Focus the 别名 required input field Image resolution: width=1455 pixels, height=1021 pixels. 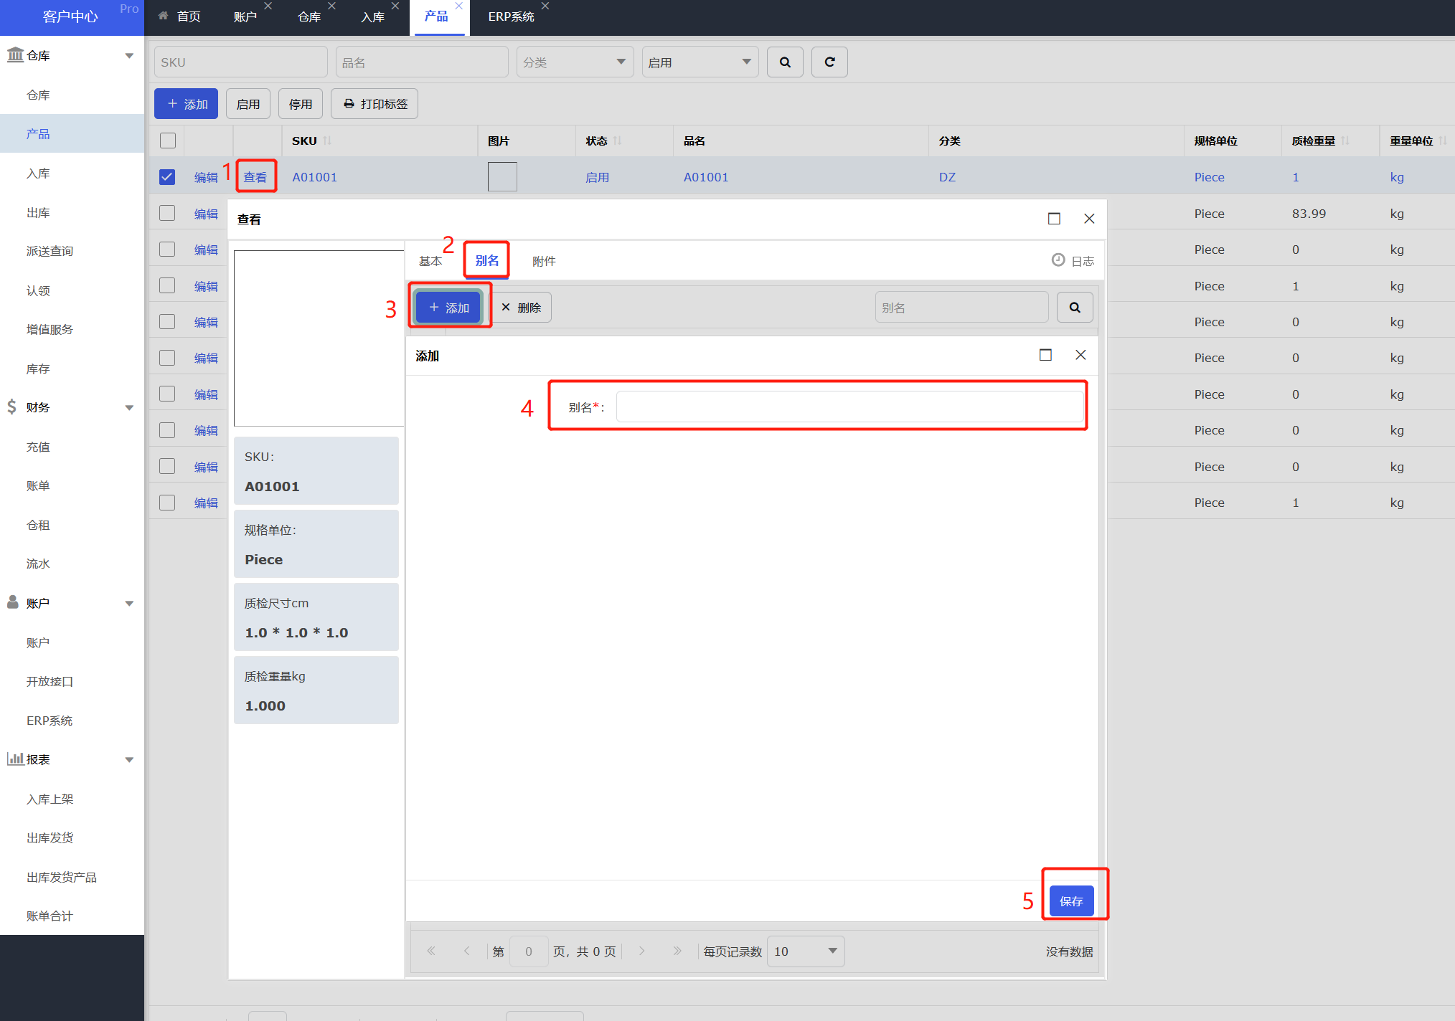pos(849,407)
